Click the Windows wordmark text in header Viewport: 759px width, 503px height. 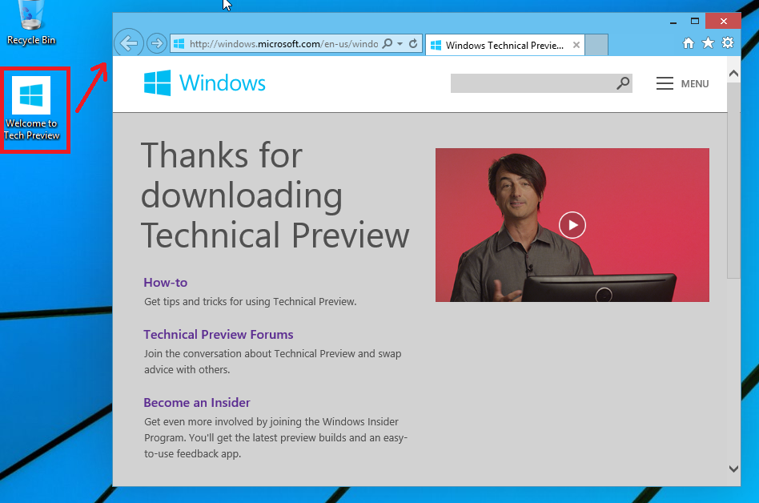pyautogui.click(x=223, y=83)
